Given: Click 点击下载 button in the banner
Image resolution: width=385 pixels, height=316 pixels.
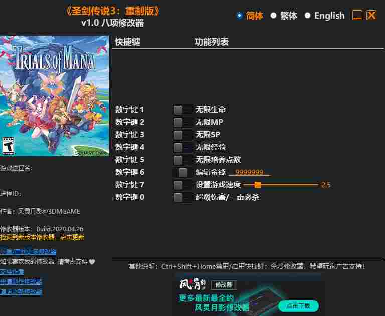Looking at the screenshot, I should tap(299, 306).
